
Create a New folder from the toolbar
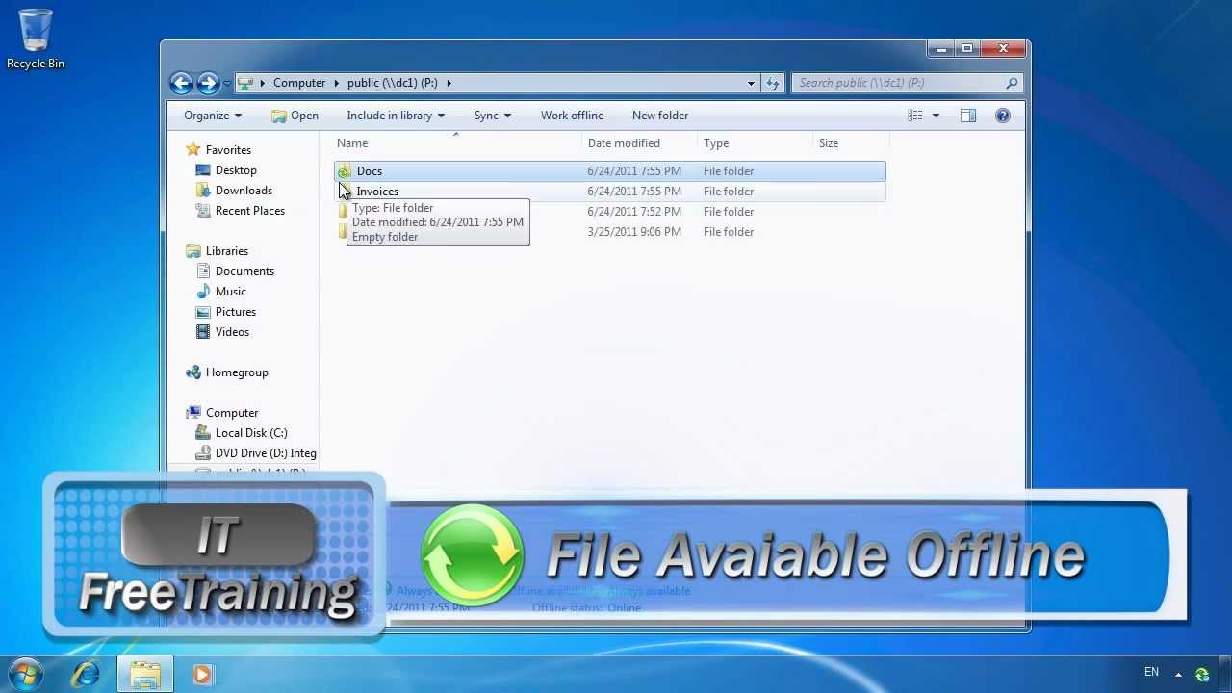point(660,115)
